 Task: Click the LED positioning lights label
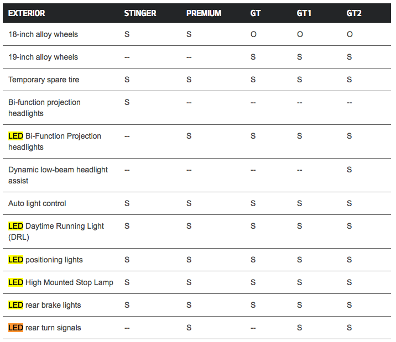click(45, 260)
